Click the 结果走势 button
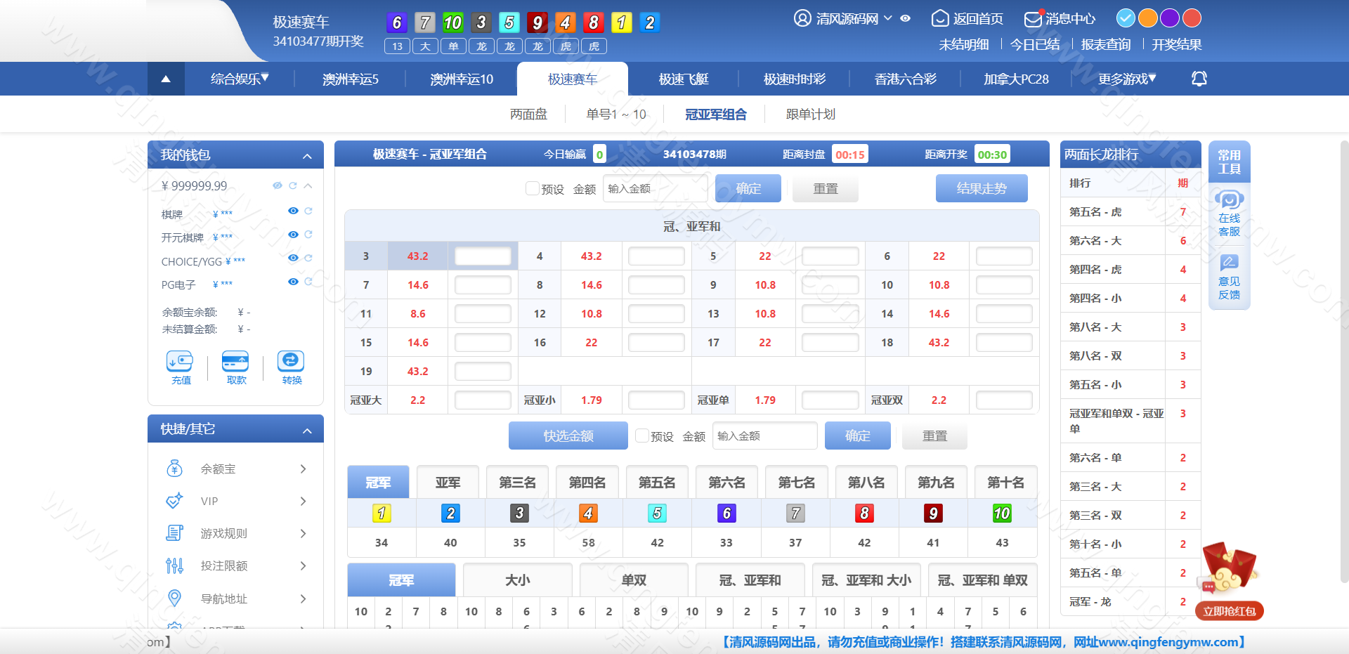 pyautogui.click(x=982, y=188)
